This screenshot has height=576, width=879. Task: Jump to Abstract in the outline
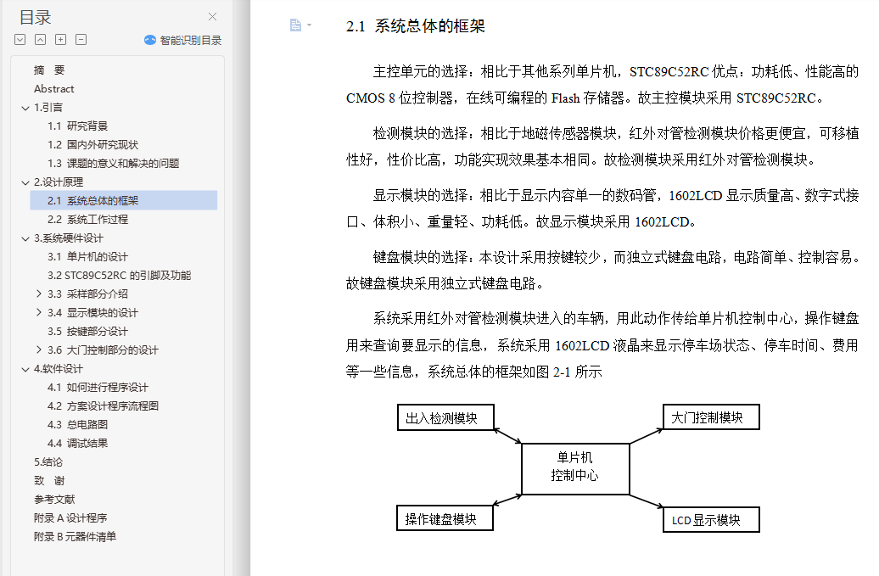click(x=53, y=88)
